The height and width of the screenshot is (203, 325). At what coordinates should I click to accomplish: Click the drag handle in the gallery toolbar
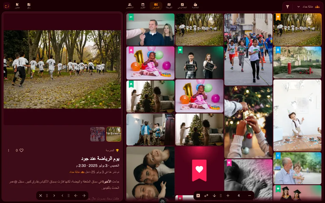(221, 195)
